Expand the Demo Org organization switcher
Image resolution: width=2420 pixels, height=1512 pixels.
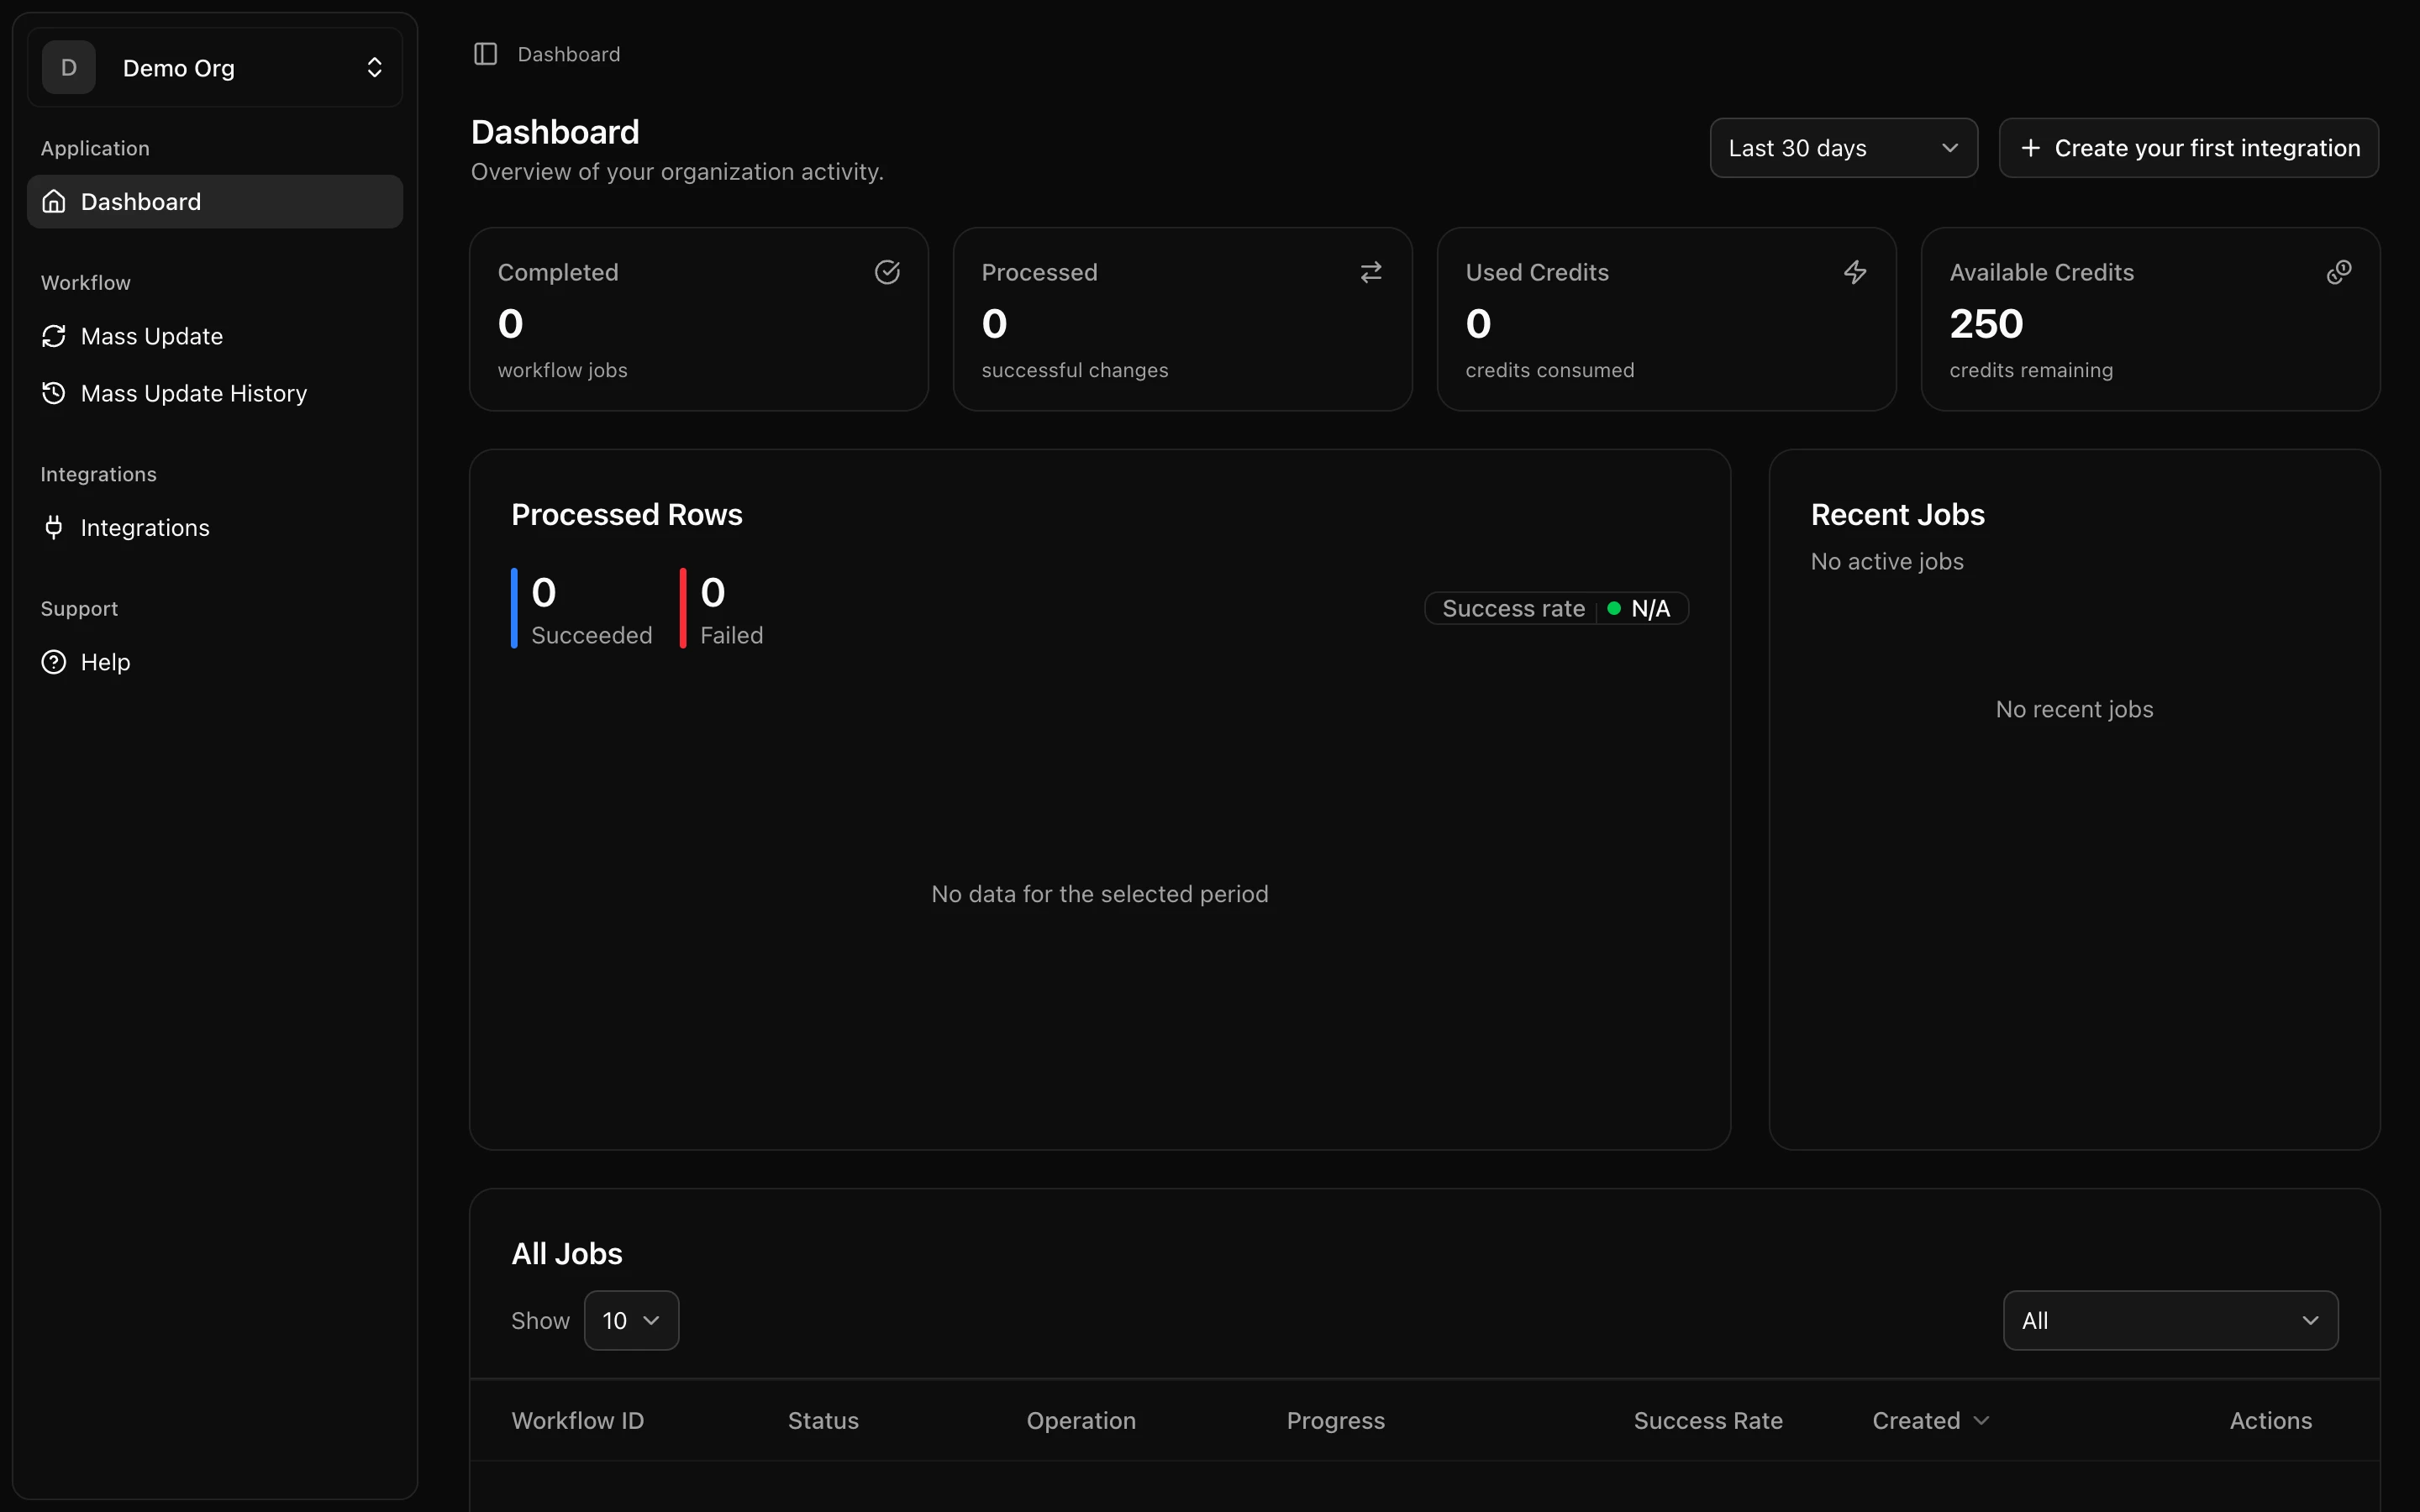pos(375,67)
